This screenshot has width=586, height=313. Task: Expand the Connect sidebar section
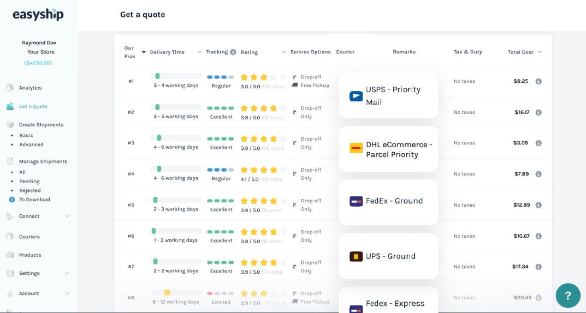67,216
